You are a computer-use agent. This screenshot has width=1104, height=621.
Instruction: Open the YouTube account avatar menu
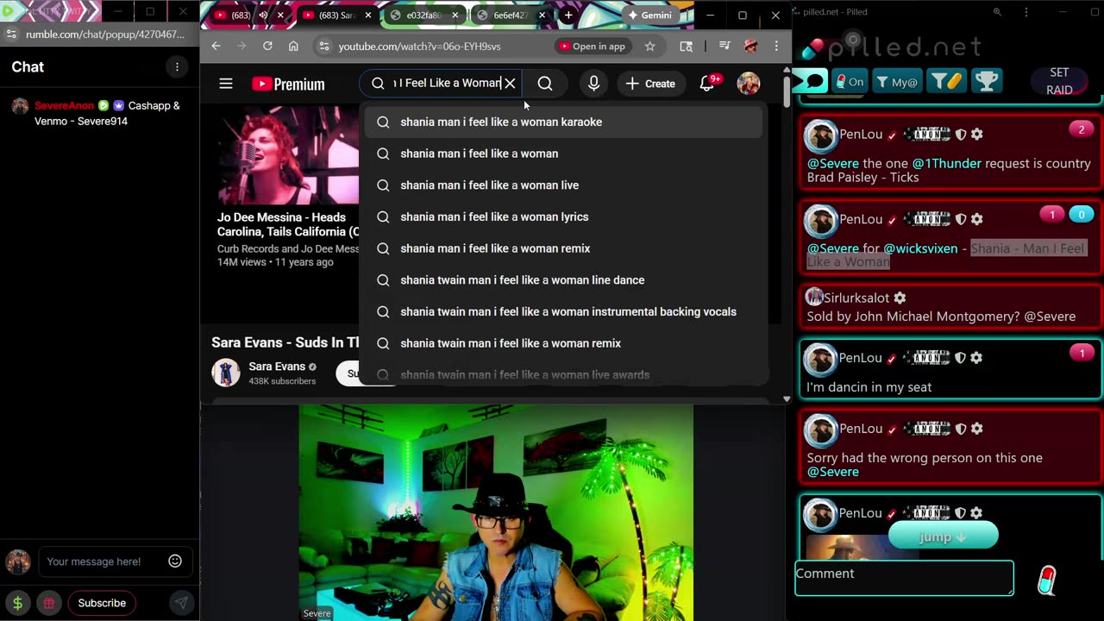coord(749,84)
